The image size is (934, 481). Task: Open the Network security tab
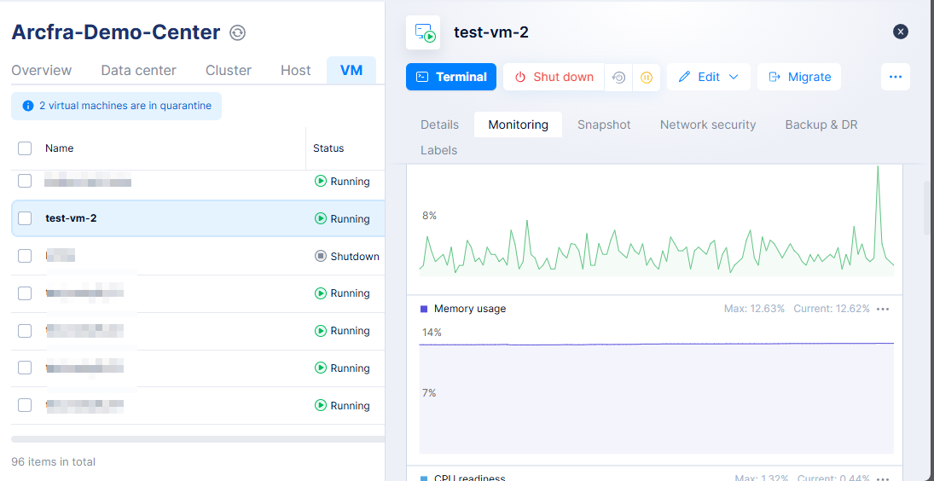[708, 125]
